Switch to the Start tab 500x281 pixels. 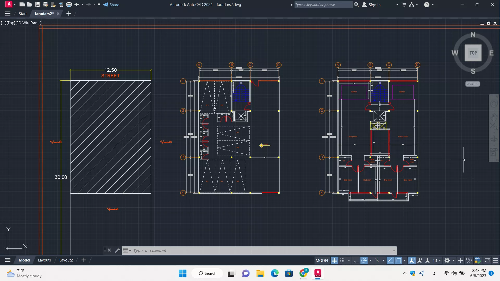coord(23,14)
